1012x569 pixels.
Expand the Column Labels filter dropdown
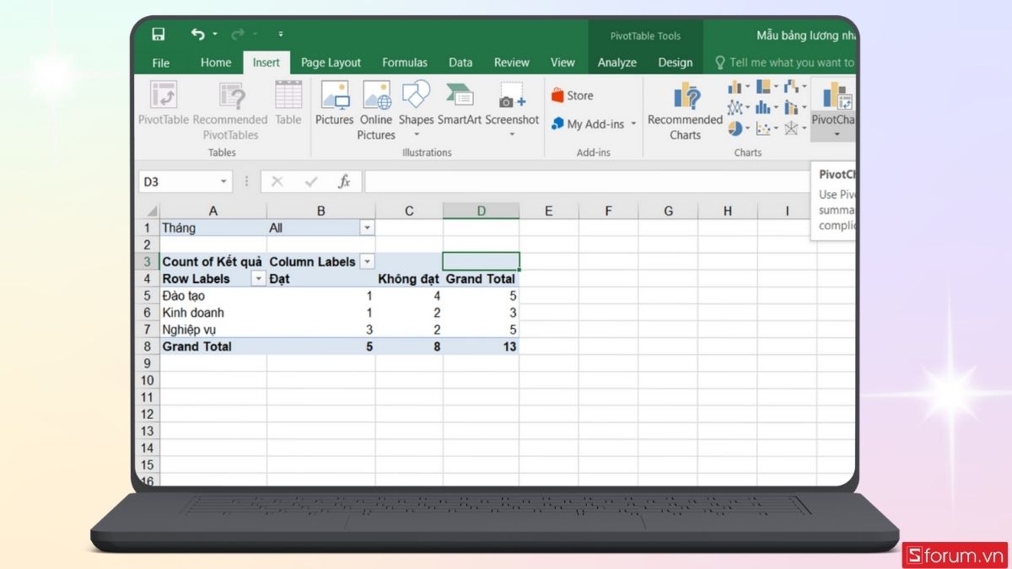click(x=366, y=261)
